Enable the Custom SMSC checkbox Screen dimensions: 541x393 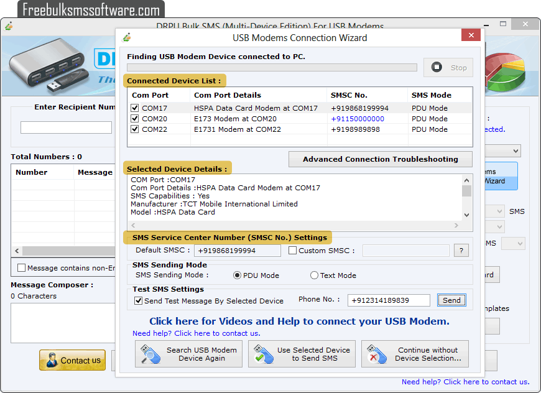point(292,250)
